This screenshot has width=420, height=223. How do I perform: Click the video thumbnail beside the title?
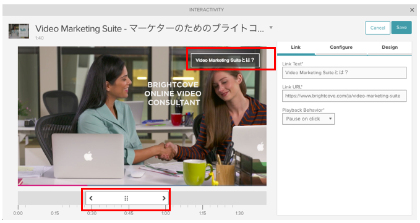pos(19,31)
